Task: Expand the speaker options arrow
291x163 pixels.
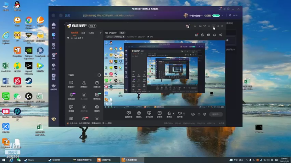Action: coord(184,114)
